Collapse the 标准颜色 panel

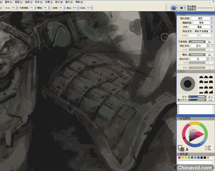[x=178, y=119]
